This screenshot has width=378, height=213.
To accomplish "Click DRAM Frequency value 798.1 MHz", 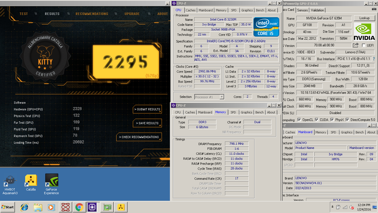I will pyautogui.click(x=237, y=144).
